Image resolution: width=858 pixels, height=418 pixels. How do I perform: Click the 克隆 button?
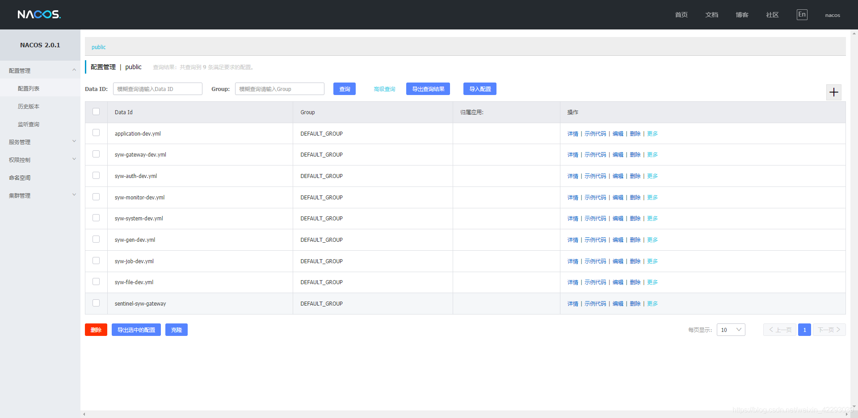(x=177, y=330)
